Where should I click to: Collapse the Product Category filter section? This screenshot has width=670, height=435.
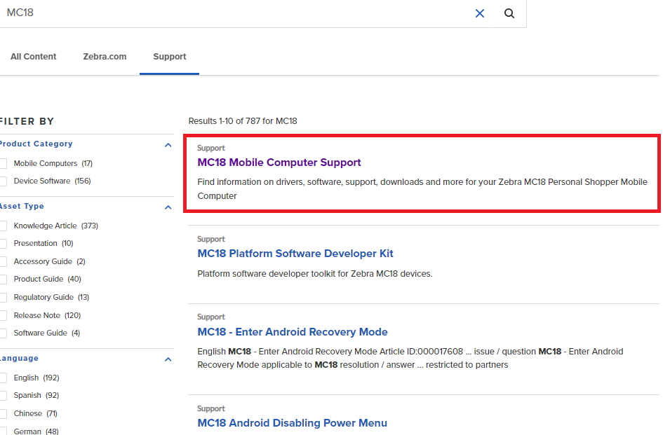pos(168,145)
